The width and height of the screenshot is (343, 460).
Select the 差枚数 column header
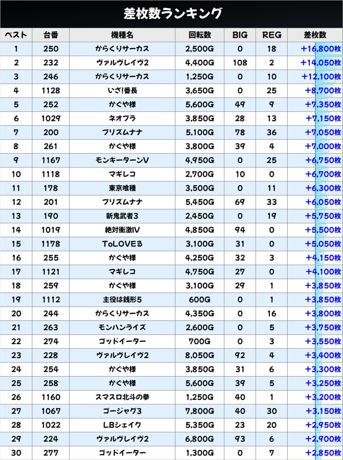315,35
